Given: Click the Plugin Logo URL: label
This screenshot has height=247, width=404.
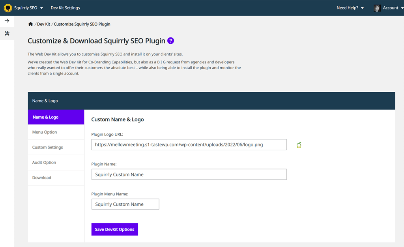Looking at the screenshot, I should tap(107, 134).
